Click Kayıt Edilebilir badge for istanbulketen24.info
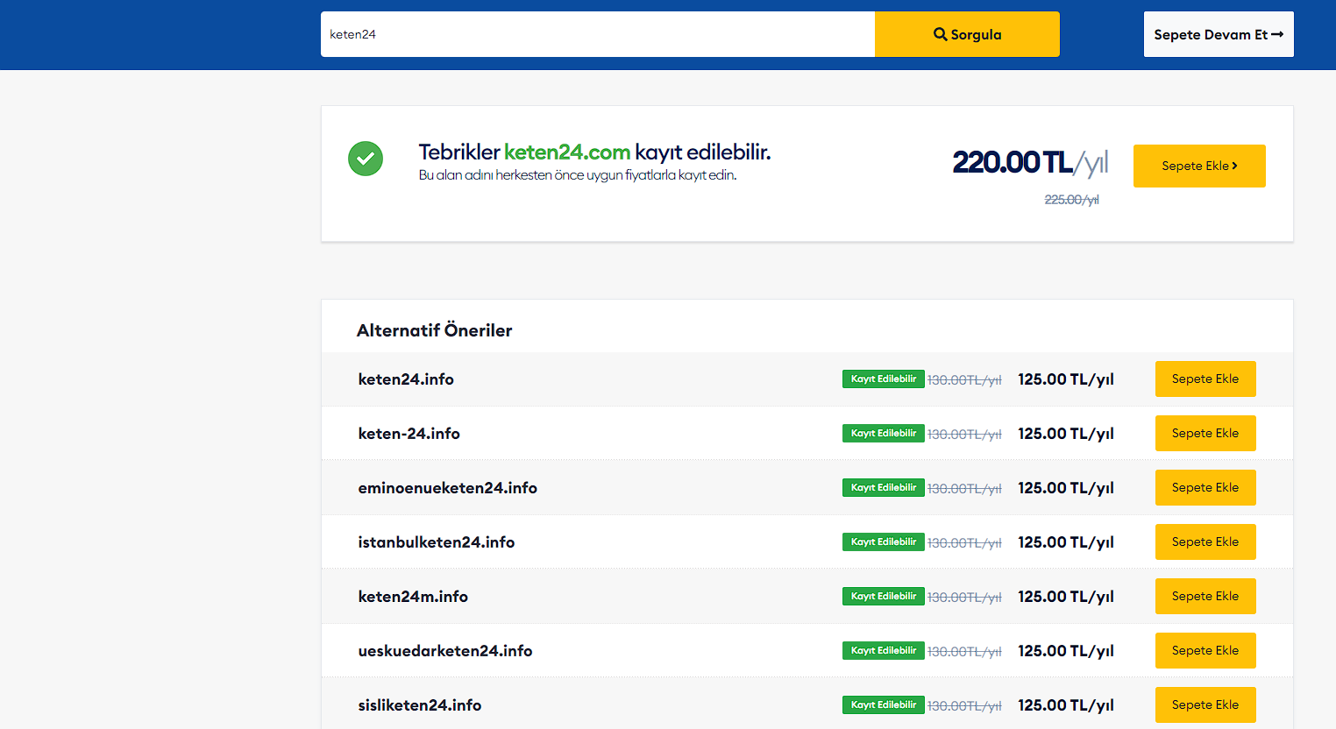This screenshot has height=729, width=1336. pyautogui.click(x=883, y=541)
